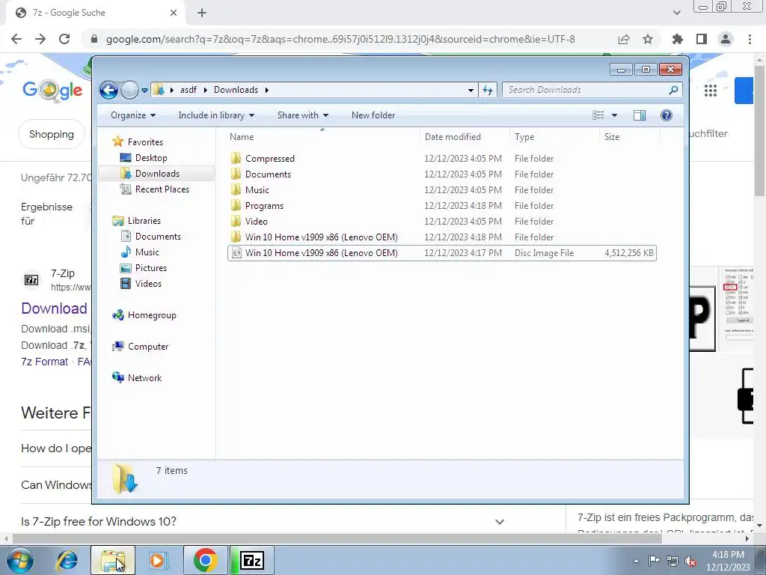Select Desktop under Favorites

coord(151,158)
